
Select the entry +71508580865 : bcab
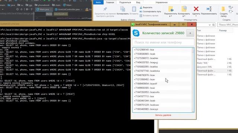[x=162, y=54]
